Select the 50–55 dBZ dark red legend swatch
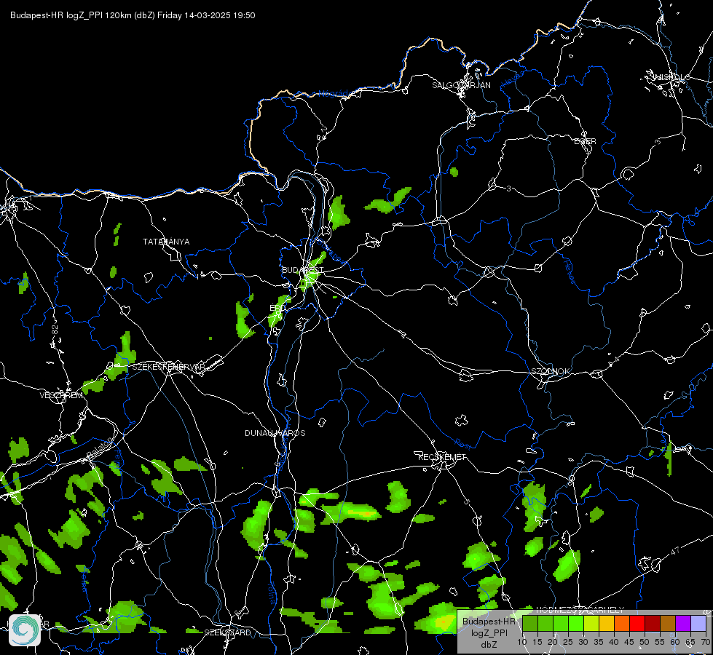 point(653,623)
